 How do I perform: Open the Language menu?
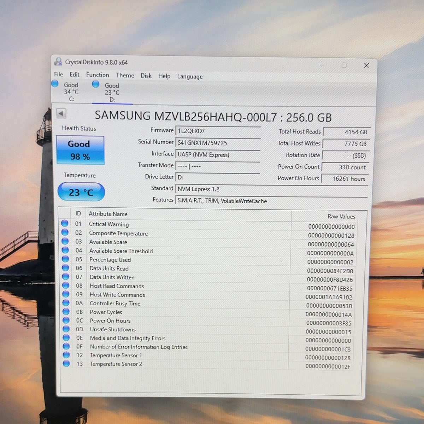tap(190, 77)
